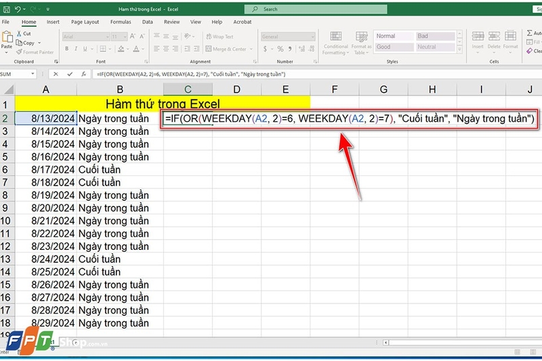Click the Clear eraser icon
Screen dimensions: 542x361
point(530,51)
